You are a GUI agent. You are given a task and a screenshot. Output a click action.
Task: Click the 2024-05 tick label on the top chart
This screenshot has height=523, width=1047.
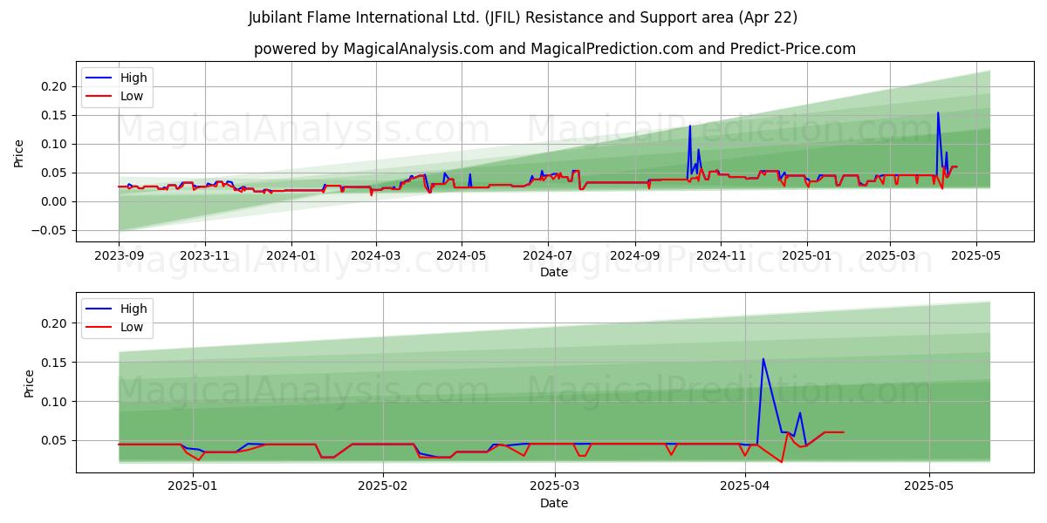tap(462, 255)
